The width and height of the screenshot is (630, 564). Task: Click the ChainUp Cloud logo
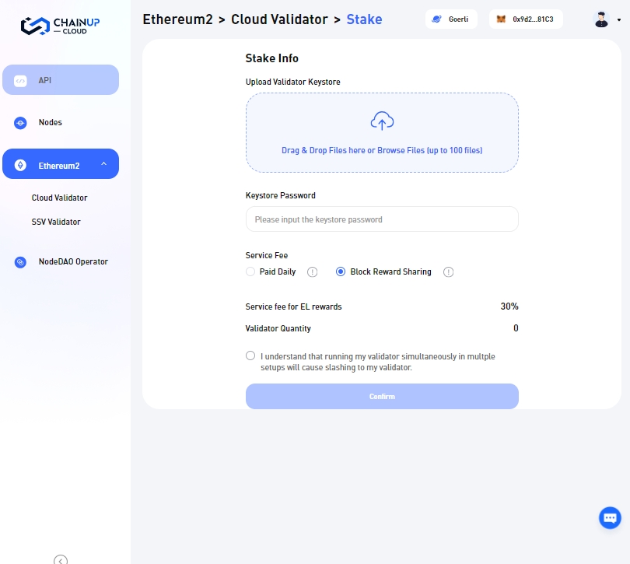pyautogui.click(x=60, y=26)
